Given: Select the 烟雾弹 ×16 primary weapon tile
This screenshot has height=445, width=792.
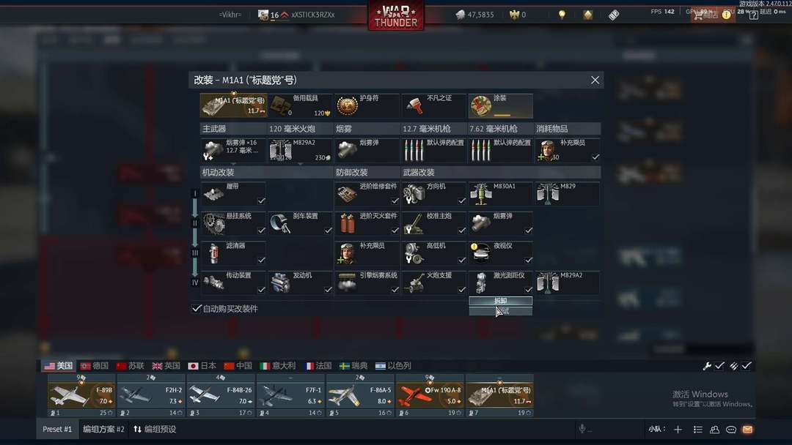Looking at the screenshot, I should [x=233, y=150].
